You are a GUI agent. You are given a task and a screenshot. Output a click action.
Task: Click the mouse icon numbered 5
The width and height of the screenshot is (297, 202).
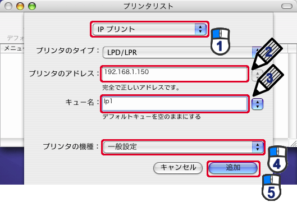coord(272,187)
